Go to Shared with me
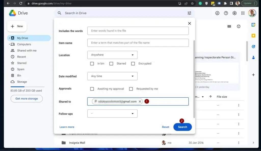The image size is (261, 151). (27, 51)
